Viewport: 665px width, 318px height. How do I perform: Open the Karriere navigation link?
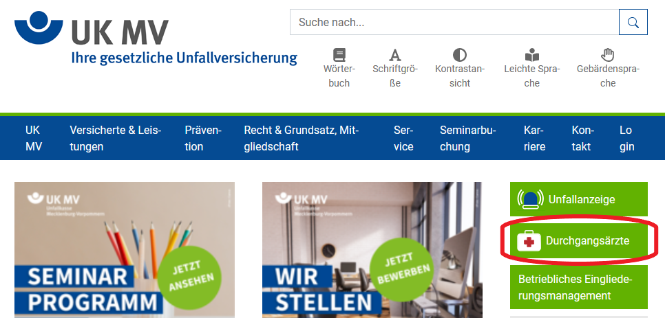534,138
